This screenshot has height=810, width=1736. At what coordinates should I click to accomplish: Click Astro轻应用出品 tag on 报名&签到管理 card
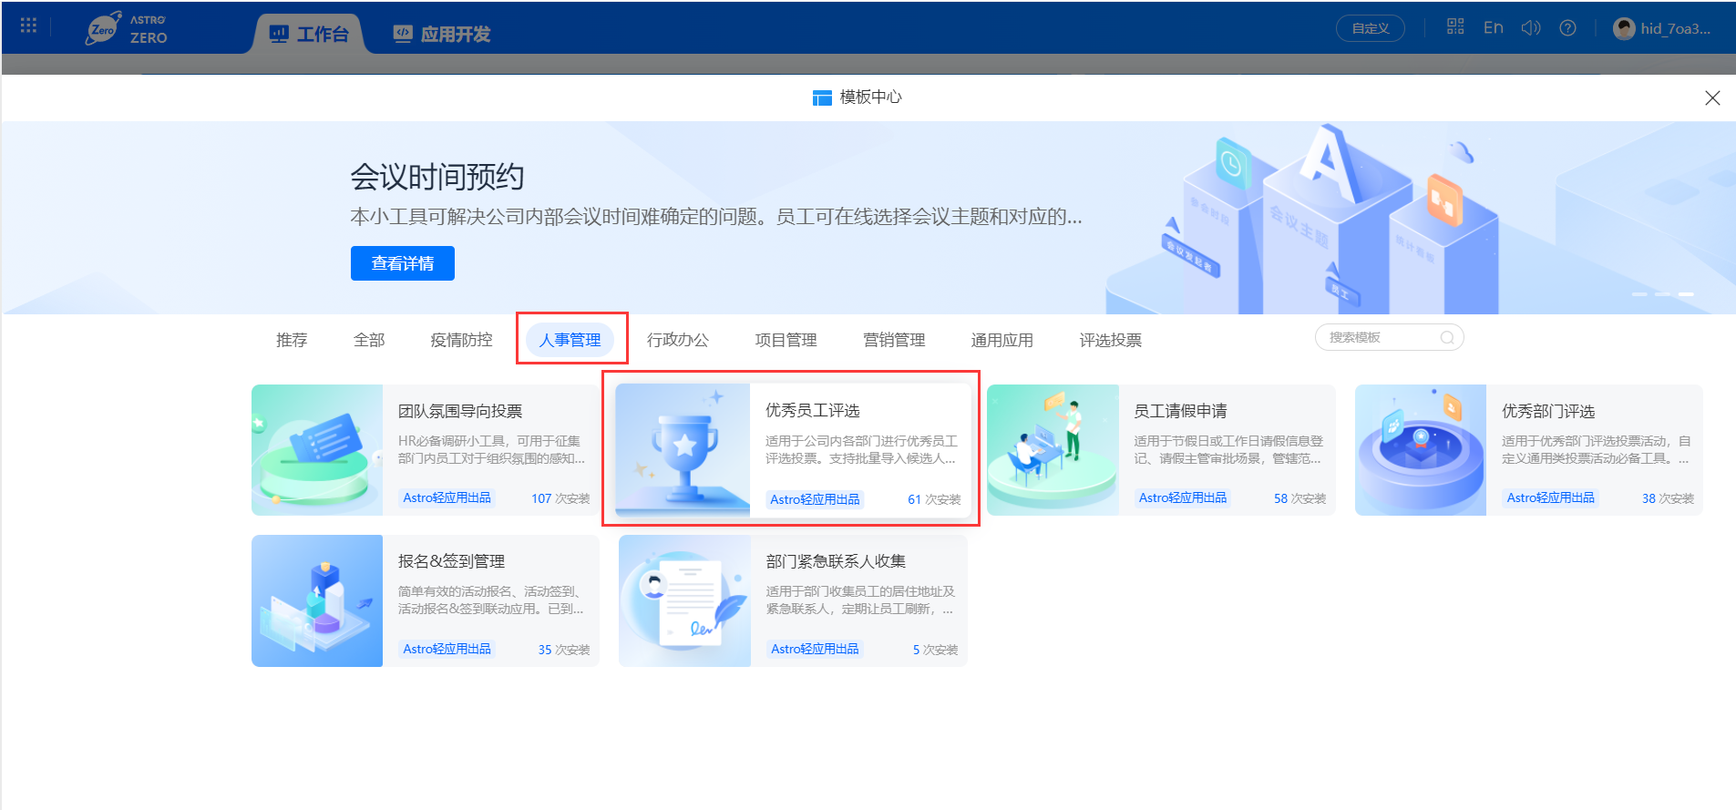447,649
